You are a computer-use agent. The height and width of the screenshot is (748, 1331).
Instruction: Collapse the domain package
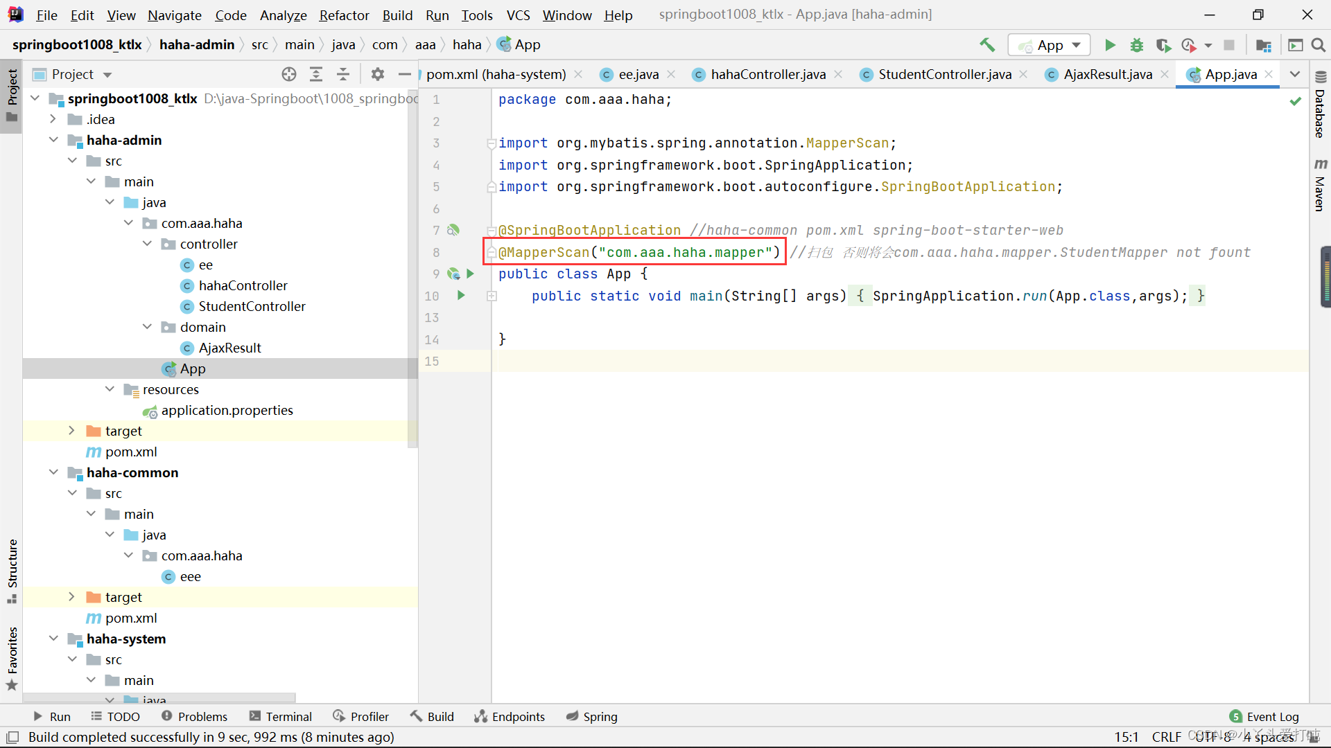(x=147, y=327)
